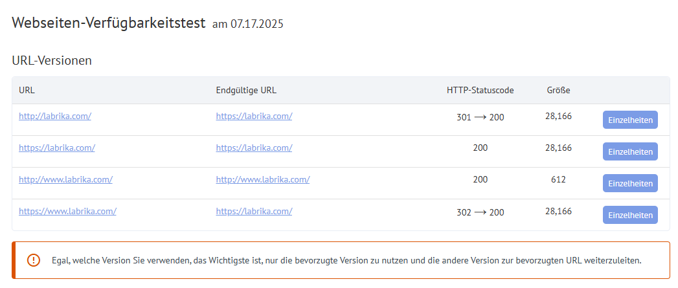Screen dimensions: 678x288
Task: Click the 301 → 200 status code
Action: coord(480,116)
